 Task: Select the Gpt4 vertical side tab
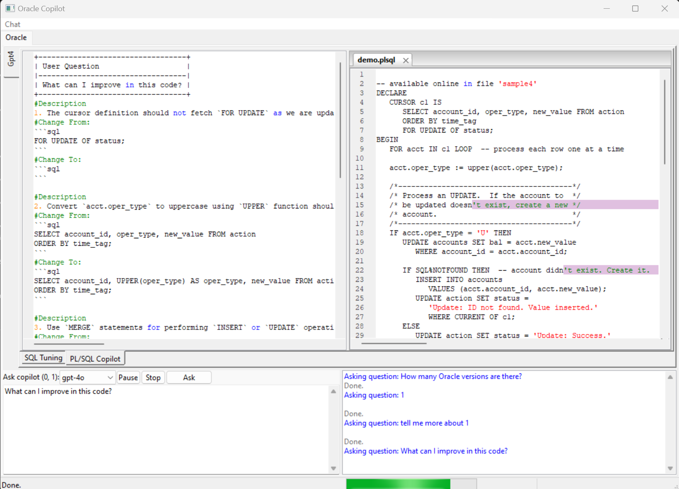tap(11, 59)
